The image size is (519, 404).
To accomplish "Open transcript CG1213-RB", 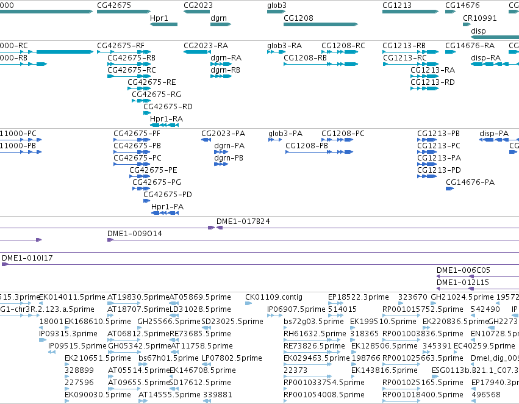I will coord(404,45).
